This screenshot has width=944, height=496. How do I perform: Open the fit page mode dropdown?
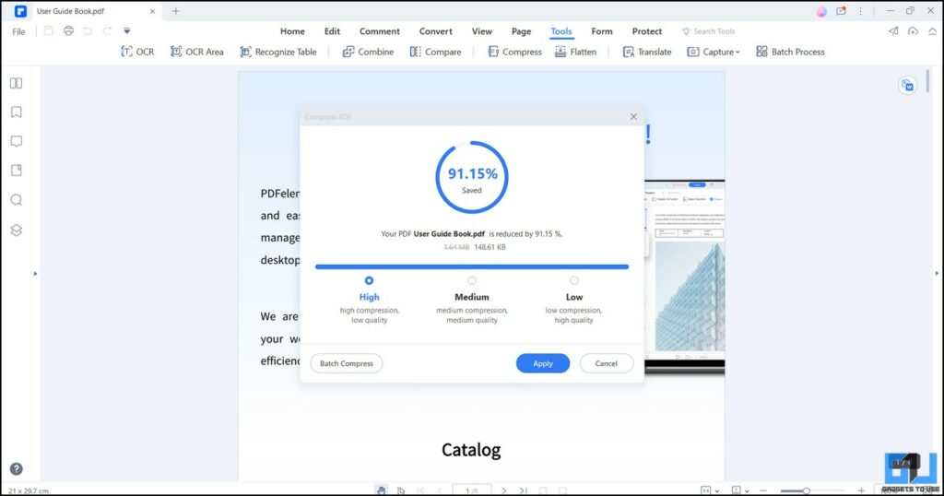click(710, 490)
